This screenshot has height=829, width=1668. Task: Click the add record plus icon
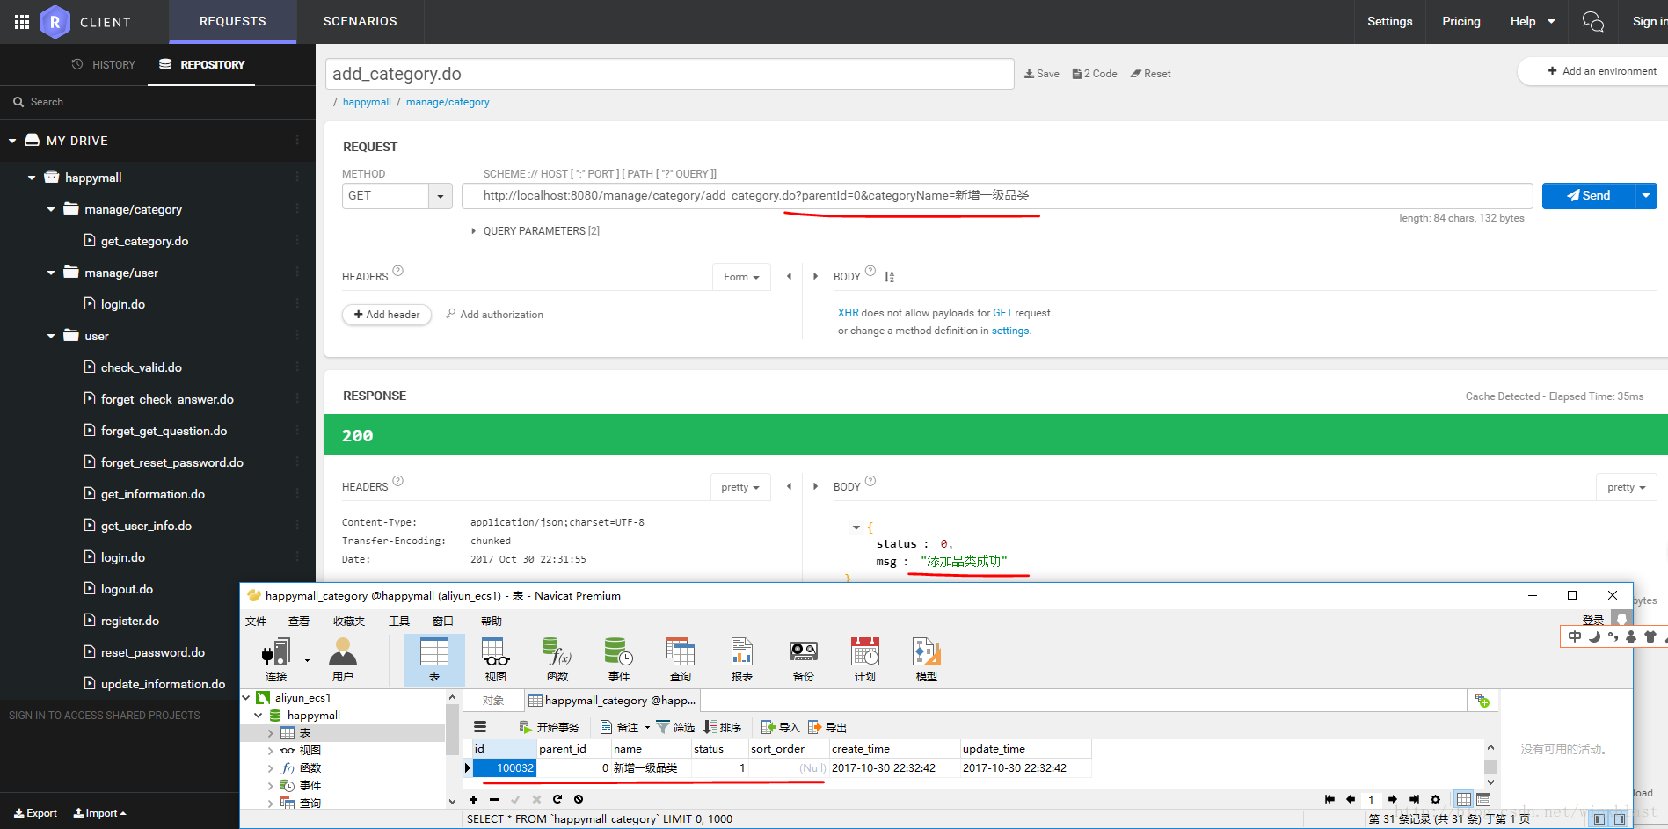coord(473,799)
